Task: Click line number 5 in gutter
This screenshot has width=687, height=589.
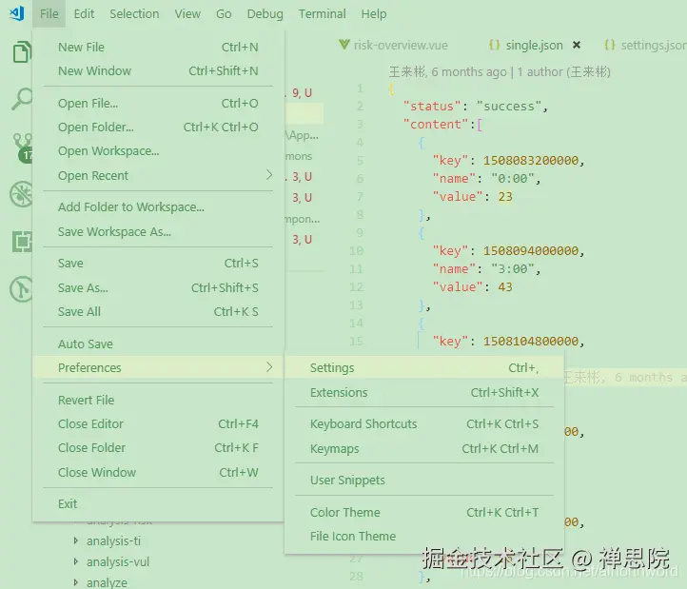Action: coord(360,161)
